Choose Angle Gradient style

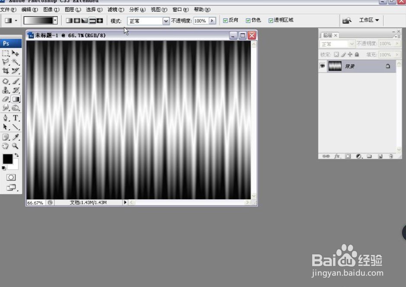[84, 20]
